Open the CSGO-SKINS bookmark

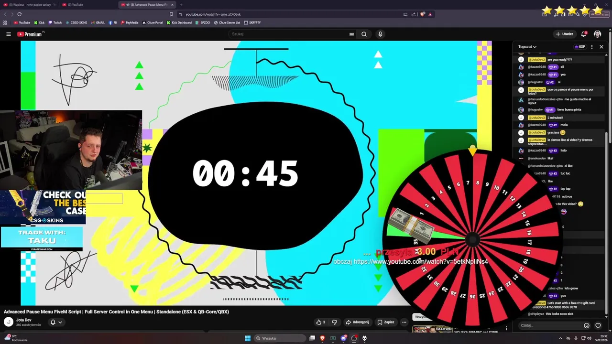[76, 22]
